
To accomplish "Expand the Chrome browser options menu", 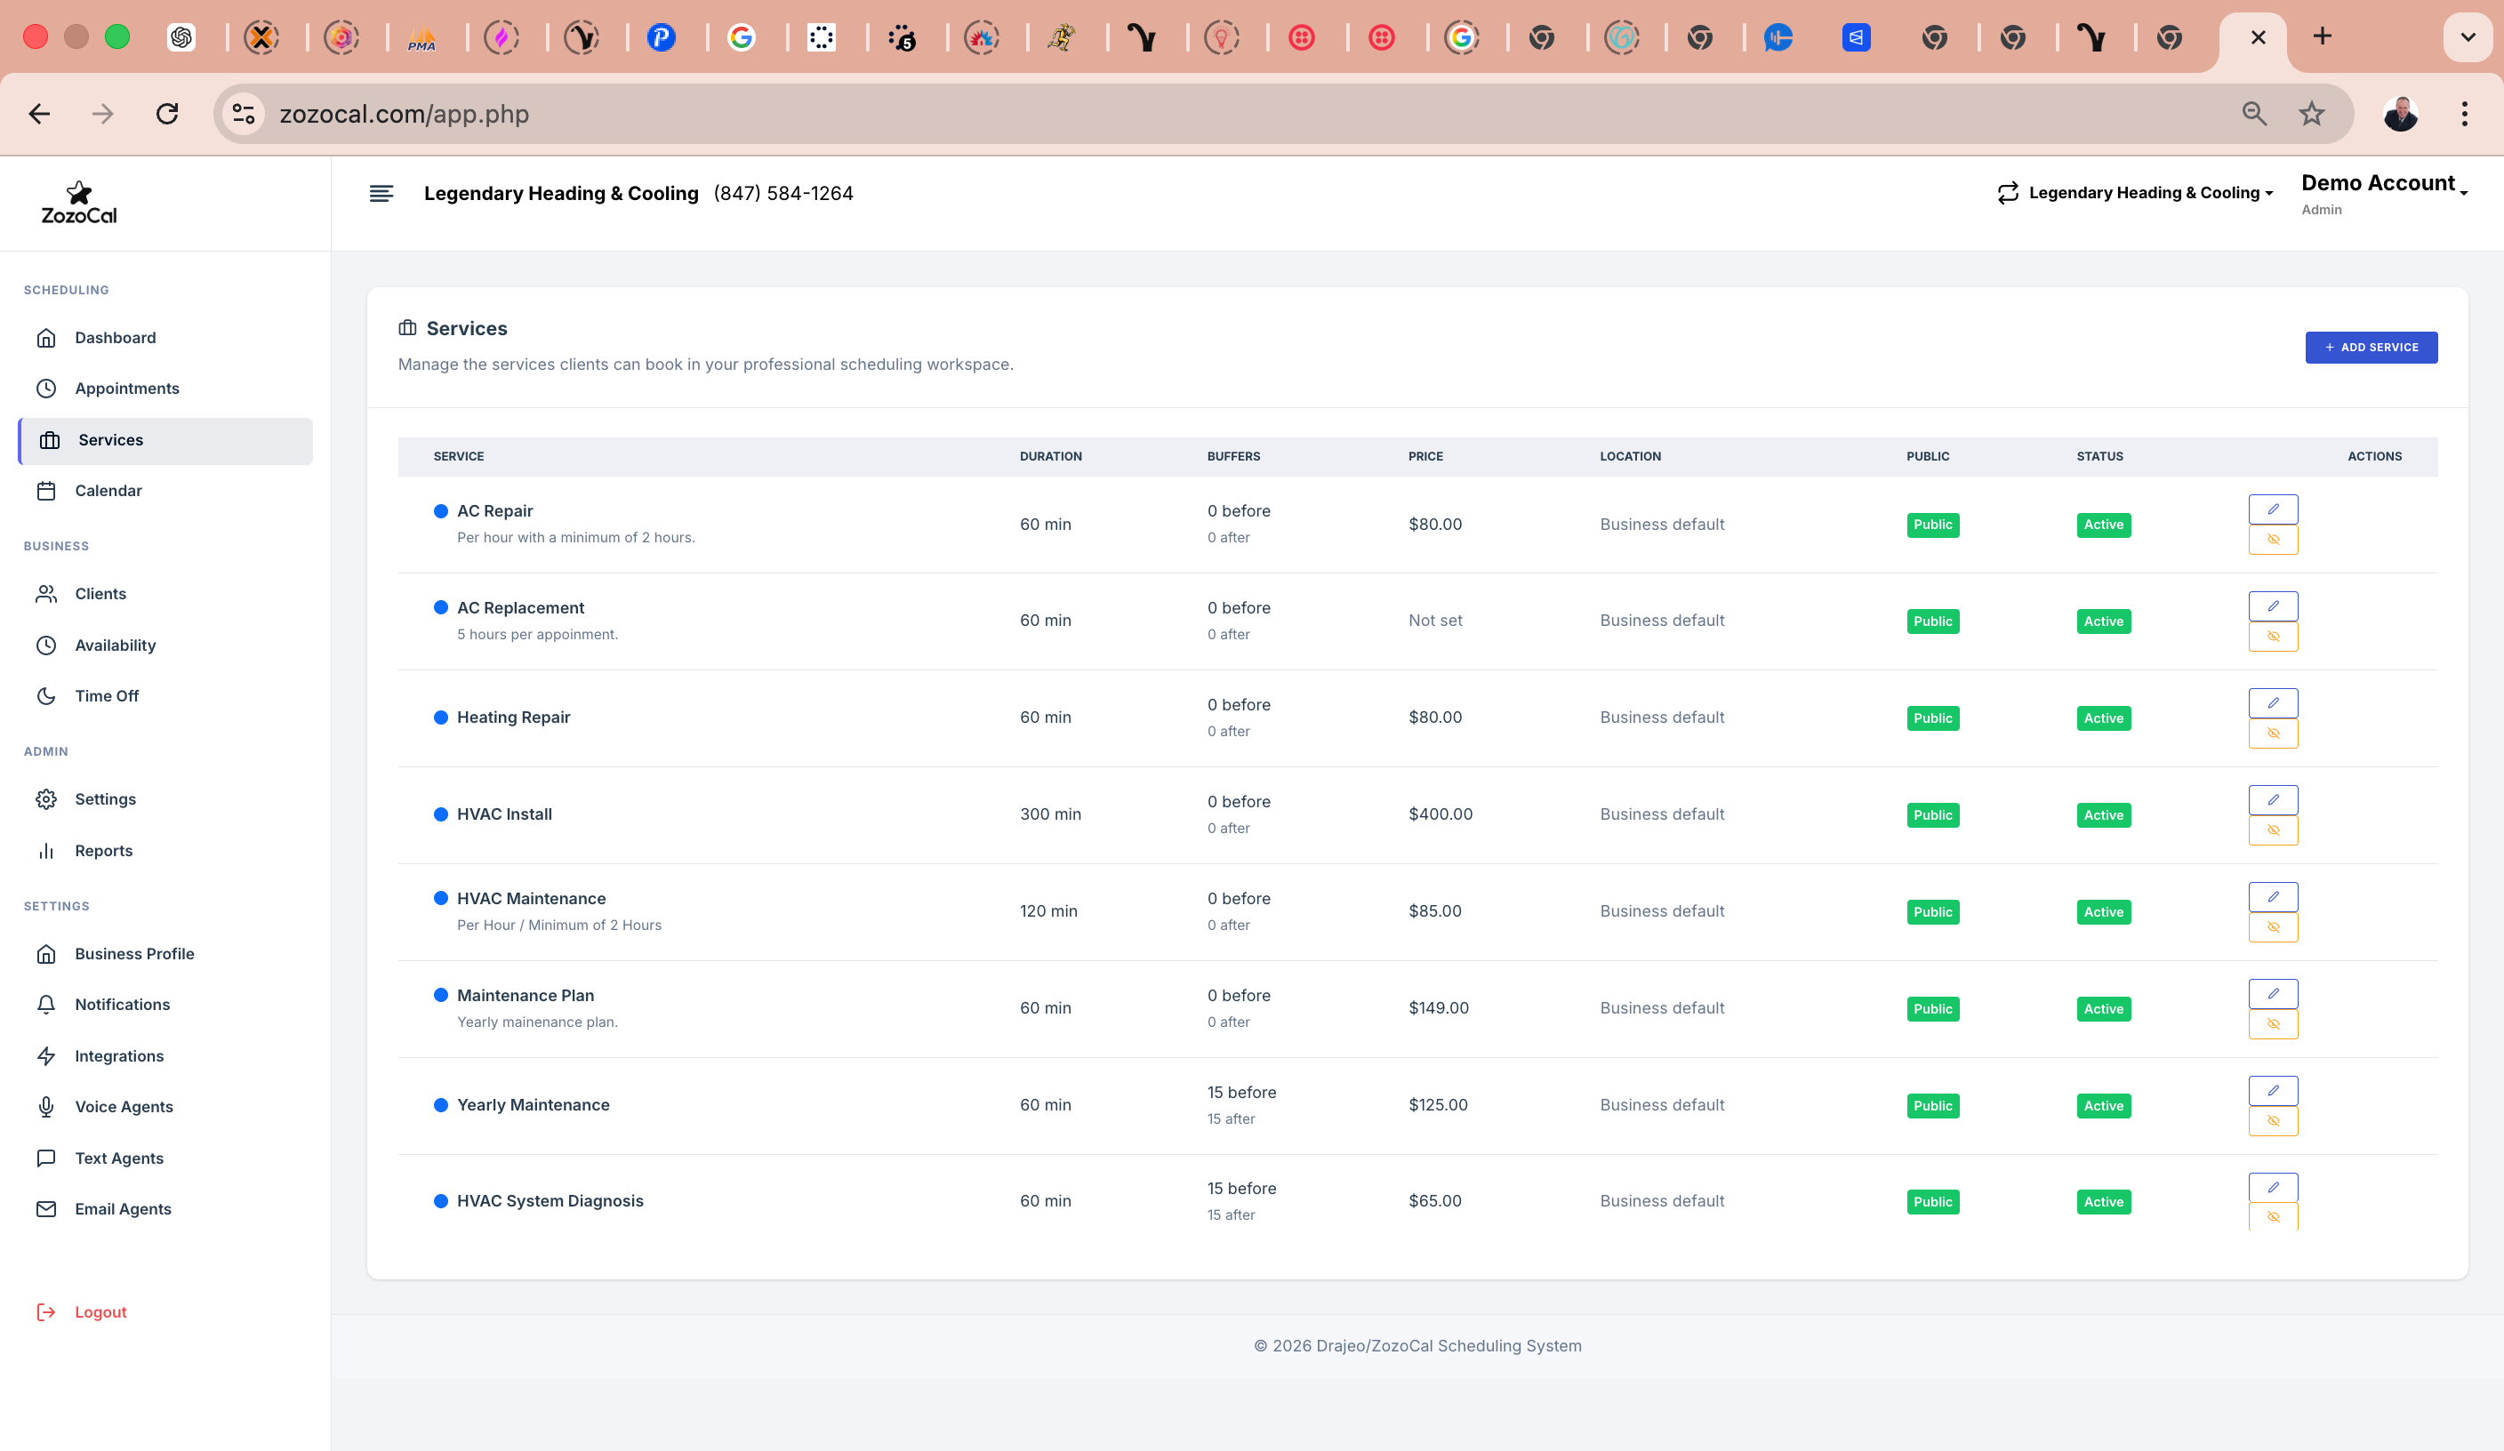I will pyautogui.click(x=2464, y=113).
